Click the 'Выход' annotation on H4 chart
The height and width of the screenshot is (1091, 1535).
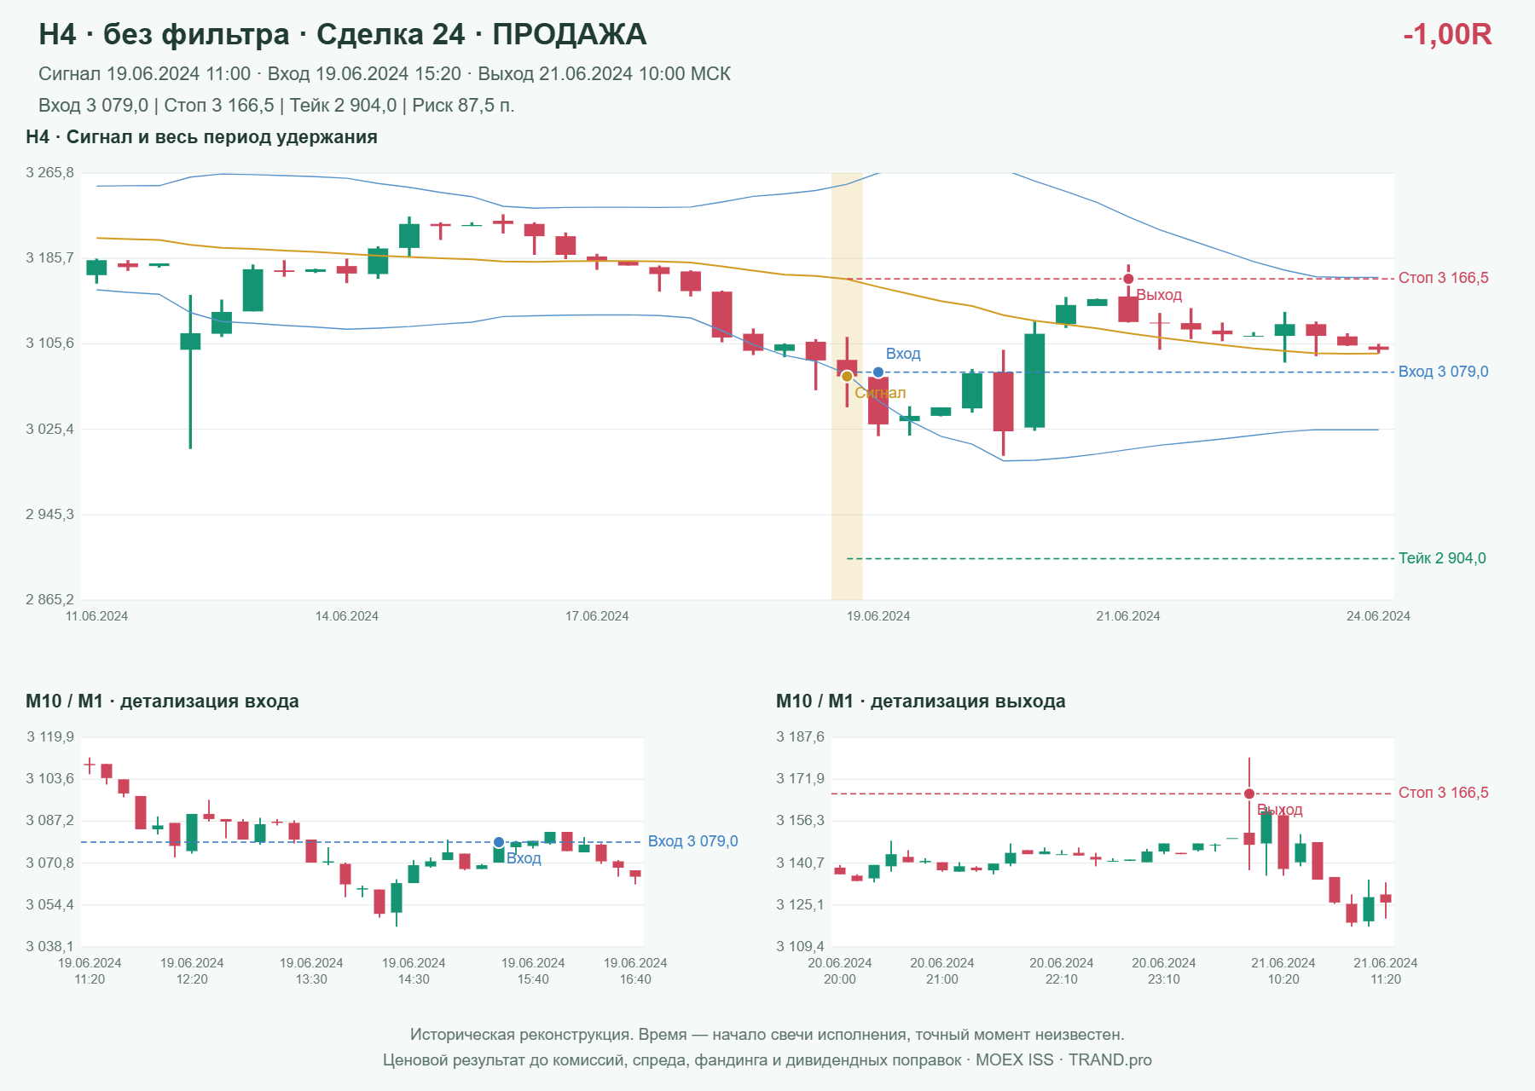[1159, 295]
